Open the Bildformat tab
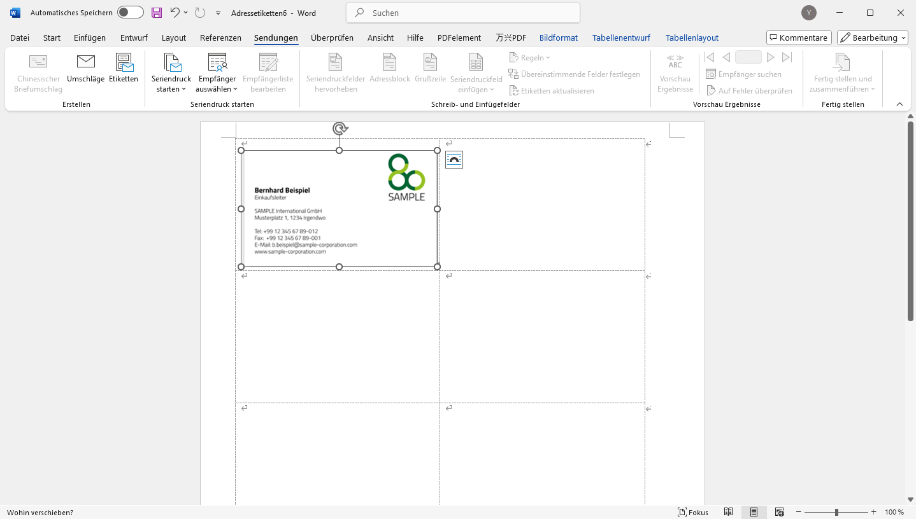The image size is (916, 519). pyautogui.click(x=559, y=38)
